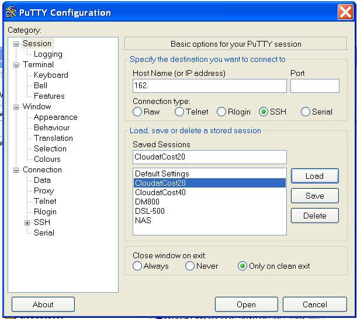Open the Telnet settings in the category tree
The image size is (357, 319).
(x=45, y=202)
